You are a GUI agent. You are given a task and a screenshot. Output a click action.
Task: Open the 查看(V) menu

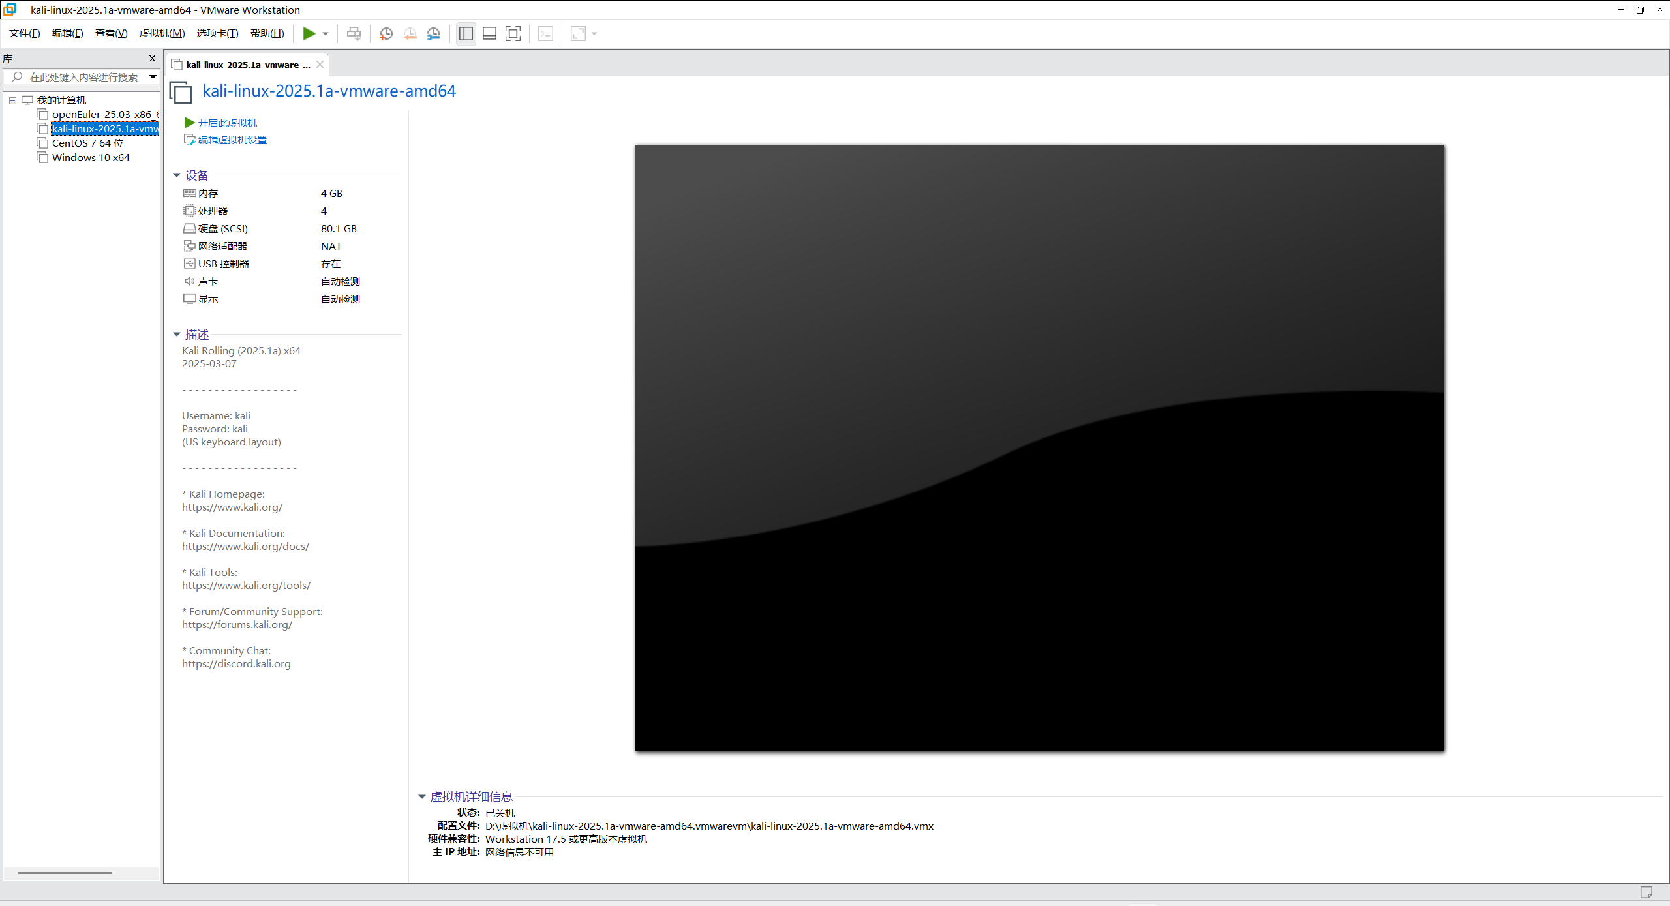coord(111,33)
